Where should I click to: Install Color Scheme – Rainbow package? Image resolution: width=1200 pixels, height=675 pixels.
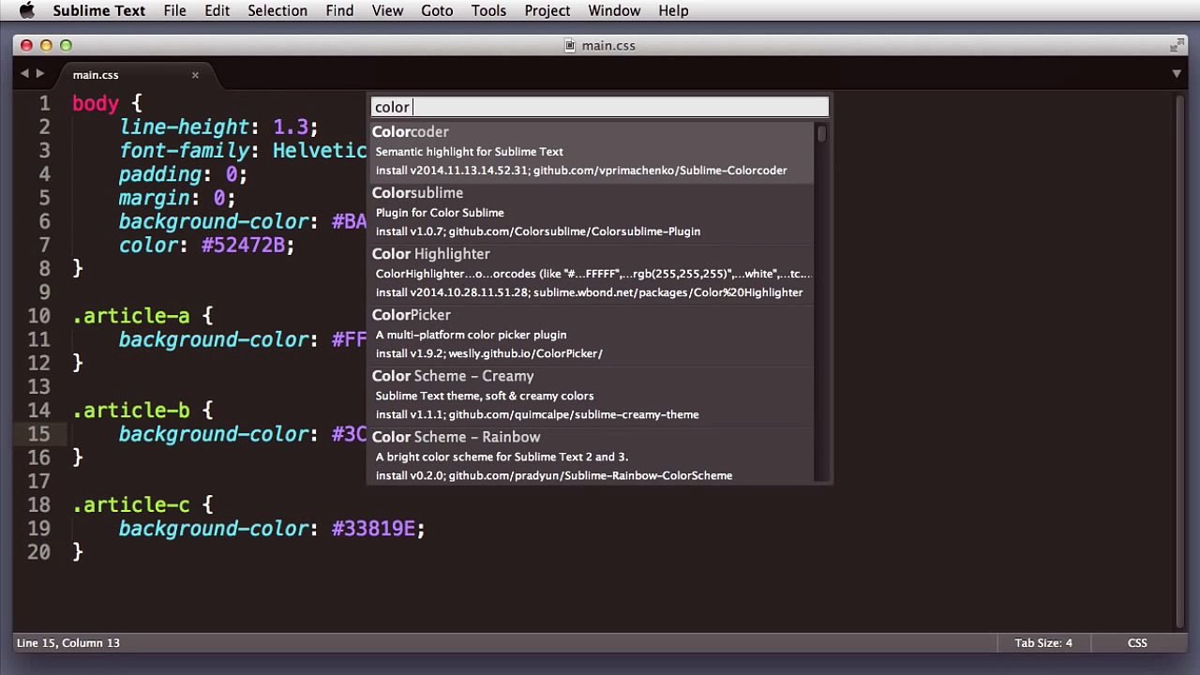592,456
